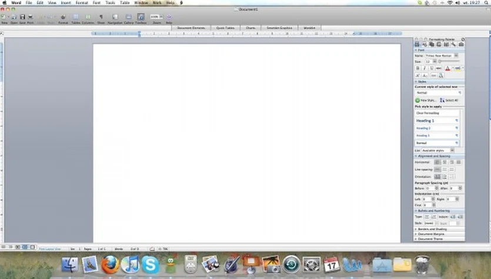Viewport: 491px width, 279px height.
Task: Switch to the Quick Tables tab
Action: [225, 28]
